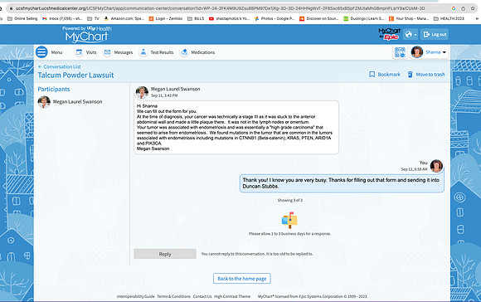Open the Test Results flask shortcut

tap(156, 52)
